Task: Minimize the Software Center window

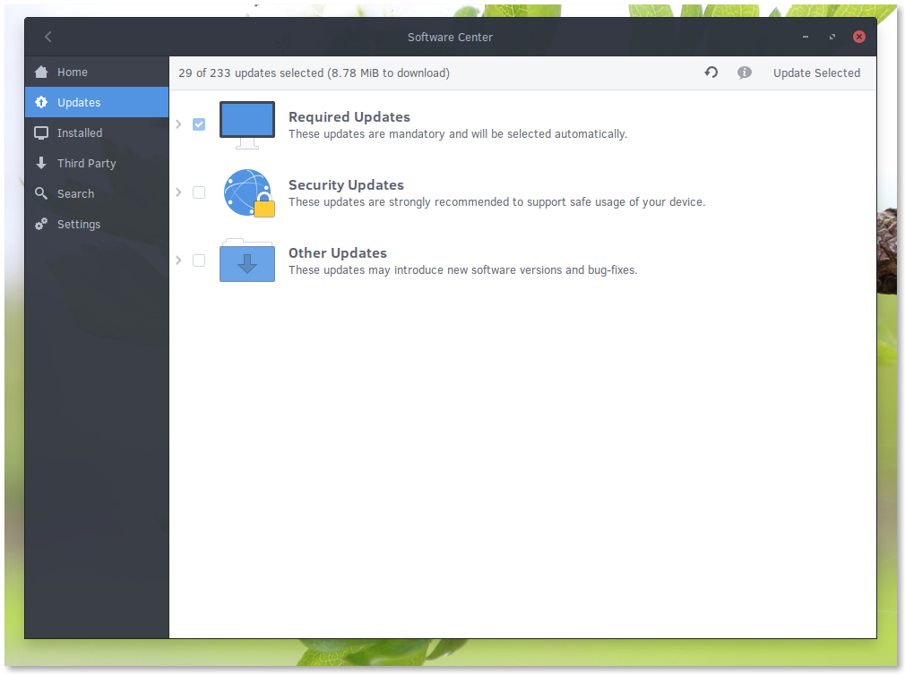Action: (806, 37)
